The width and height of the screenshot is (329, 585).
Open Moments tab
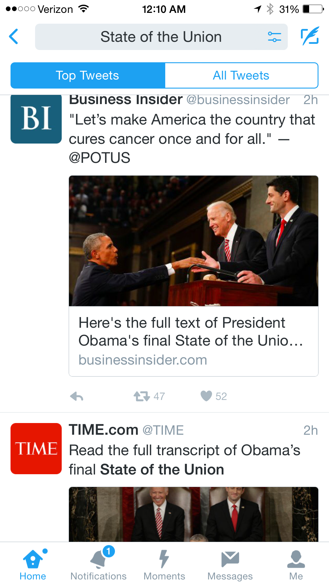pyautogui.click(x=164, y=564)
